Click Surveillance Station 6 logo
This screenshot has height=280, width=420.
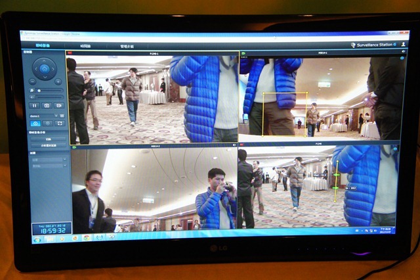[x=373, y=45]
